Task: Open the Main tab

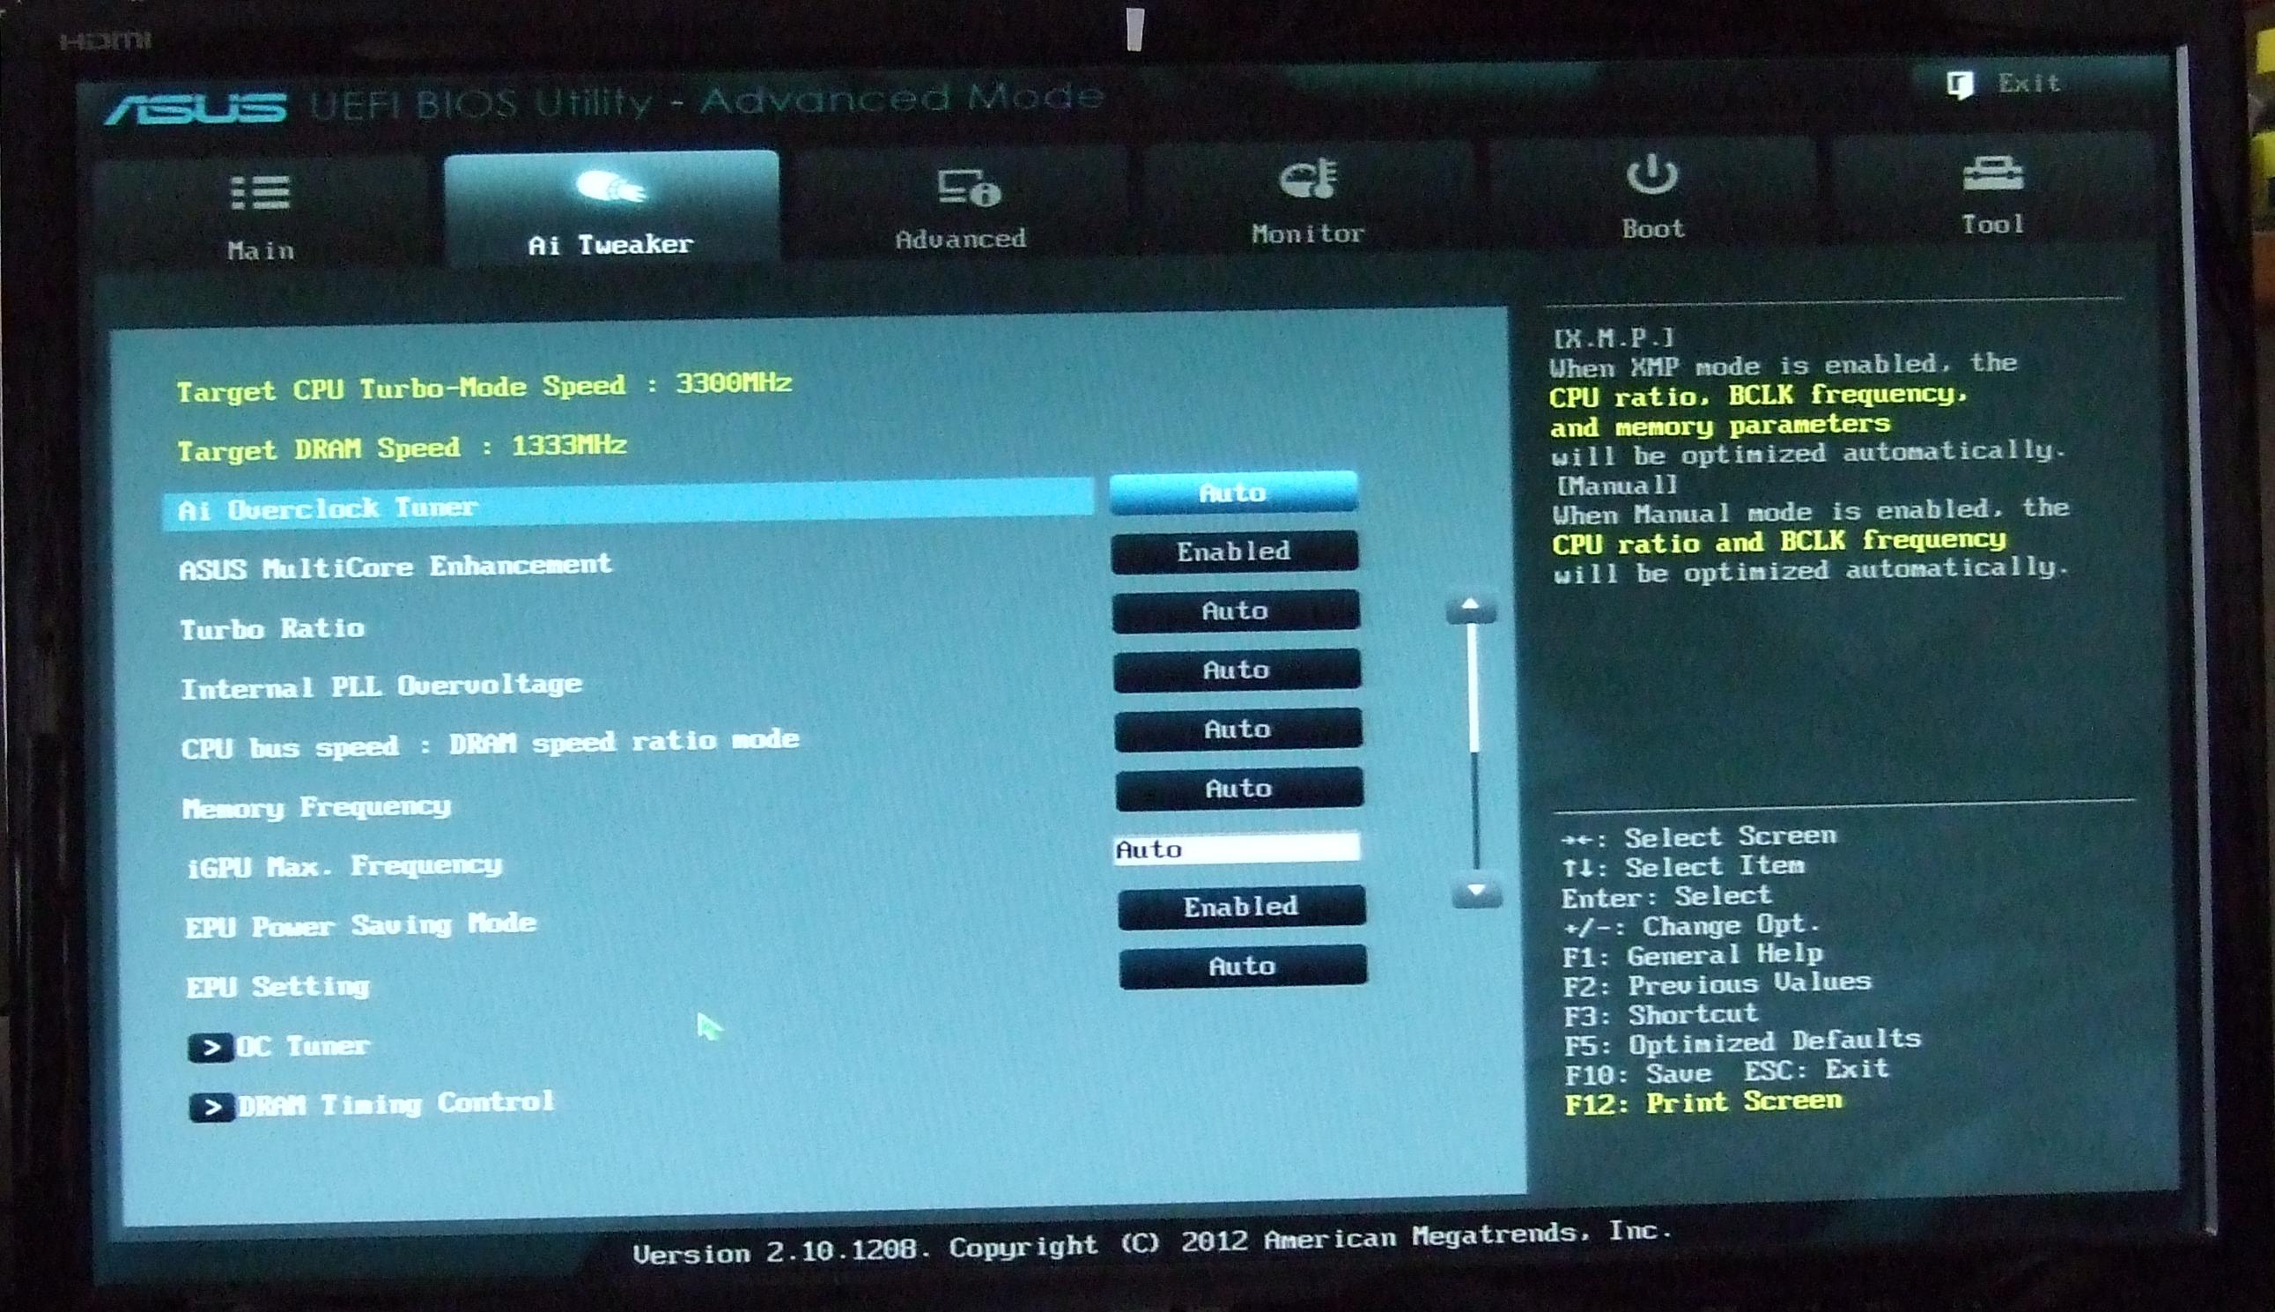Action: (261, 213)
